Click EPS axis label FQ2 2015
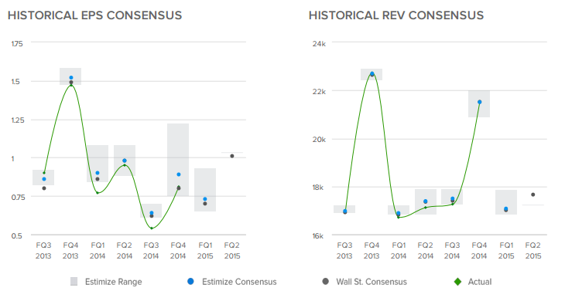Image resolution: width=565 pixels, height=301 pixels. [x=232, y=250]
